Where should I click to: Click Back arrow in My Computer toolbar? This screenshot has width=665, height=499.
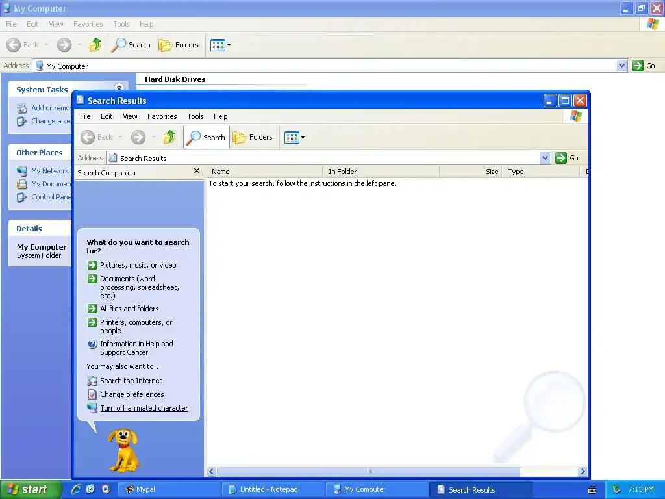click(x=14, y=45)
